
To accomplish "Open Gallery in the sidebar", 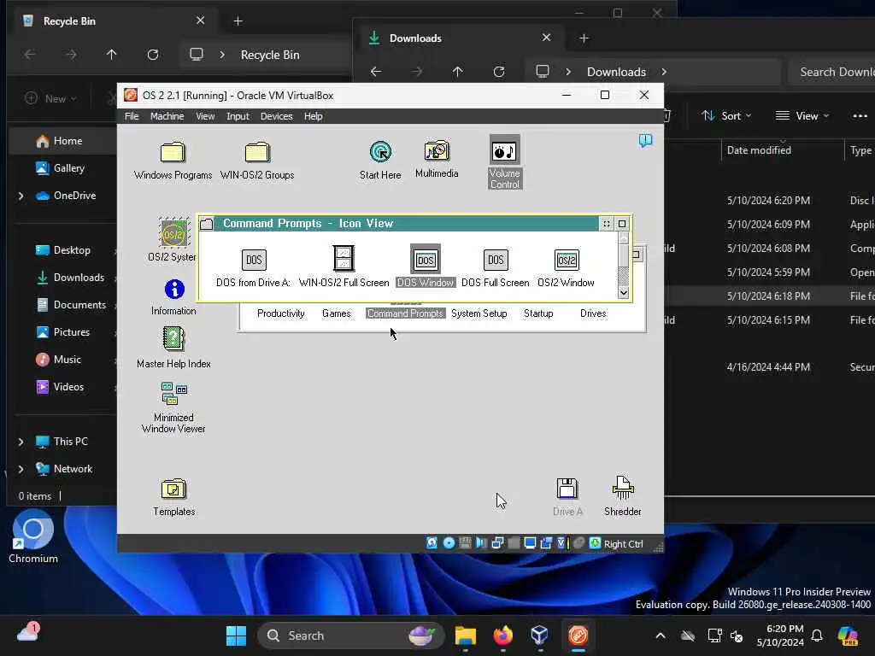I will pos(62,168).
